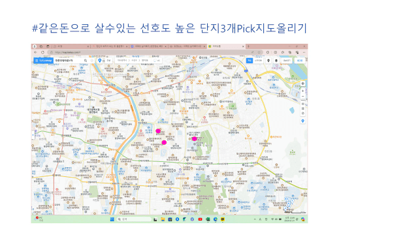Select the 지도 map view toggle

pyautogui.click(x=249, y=61)
